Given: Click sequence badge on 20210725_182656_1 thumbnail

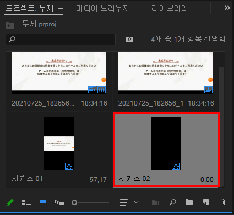Looking at the screenshot, I should point(209,90).
